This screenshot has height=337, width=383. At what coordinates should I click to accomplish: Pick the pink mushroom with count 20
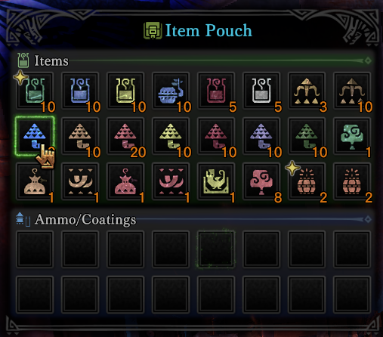pyautogui.click(x=125, y=136)
